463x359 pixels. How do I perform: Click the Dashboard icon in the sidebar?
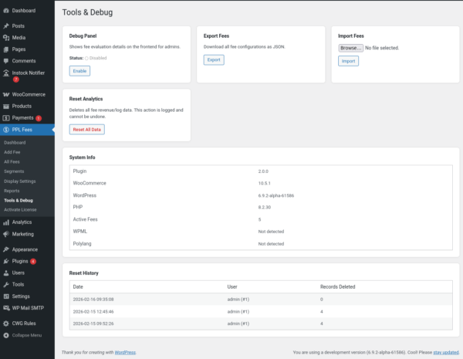(x=6, y=11)
